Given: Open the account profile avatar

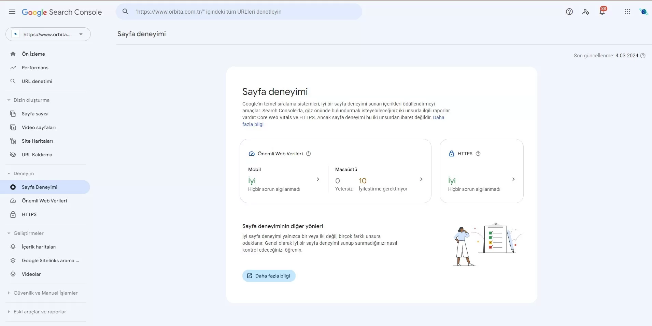Looking at the screenshot, I should click(644, 12).
